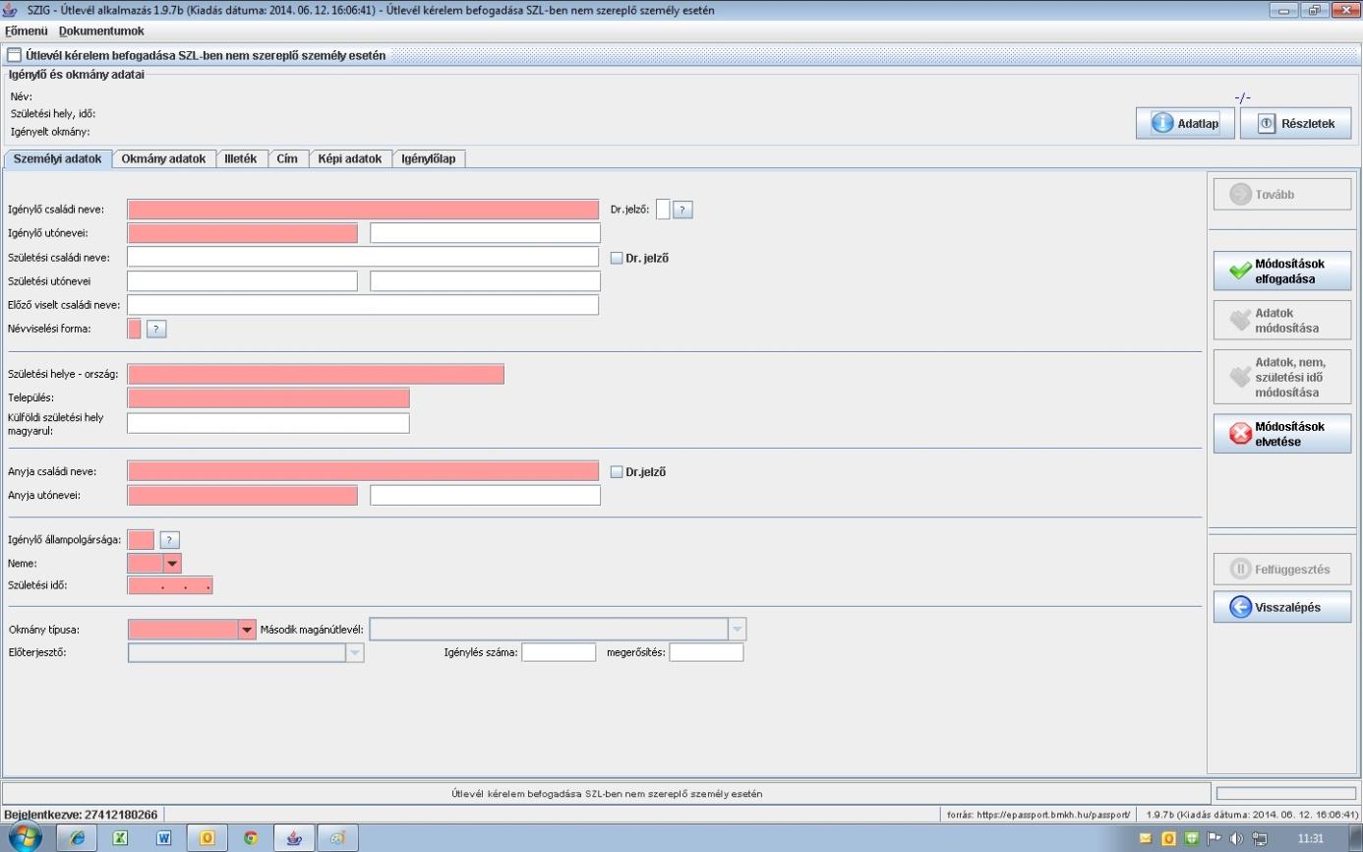This screenshot has height=852, width=1363.
Task: Select the active Java application taskbar icon
Action: tap(294, 838)
